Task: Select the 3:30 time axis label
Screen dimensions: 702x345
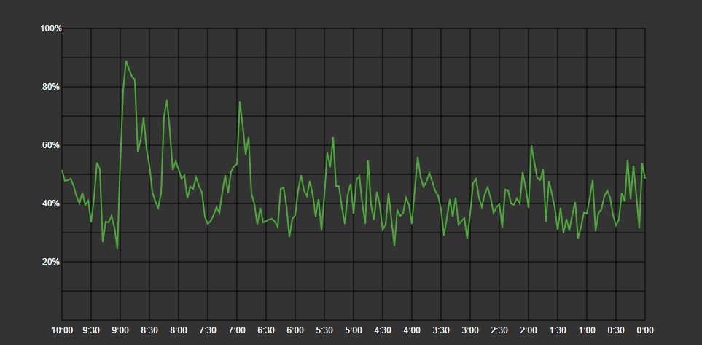Action: coord(441,330)
